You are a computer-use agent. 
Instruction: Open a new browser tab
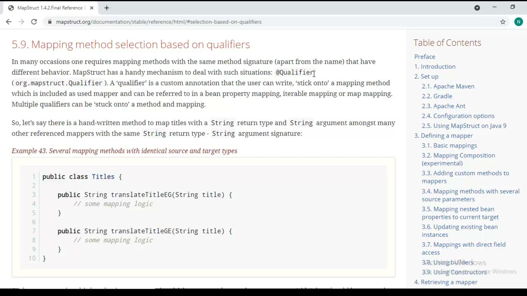(107, 8)
